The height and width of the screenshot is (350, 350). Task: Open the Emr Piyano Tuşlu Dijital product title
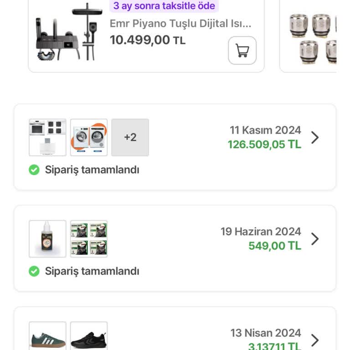click(x=180, y=24)
